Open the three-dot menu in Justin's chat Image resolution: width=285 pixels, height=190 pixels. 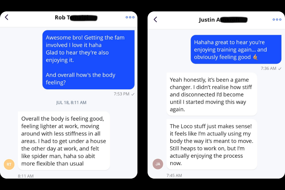(277, 20)
